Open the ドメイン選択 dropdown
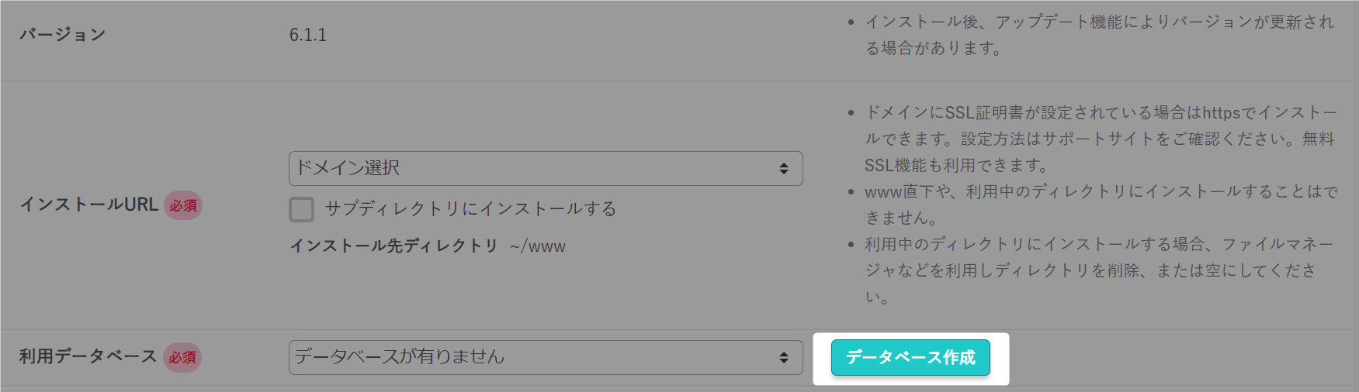Image resolution: width=1359 pixels, height=392 pixels. [546, 168]
